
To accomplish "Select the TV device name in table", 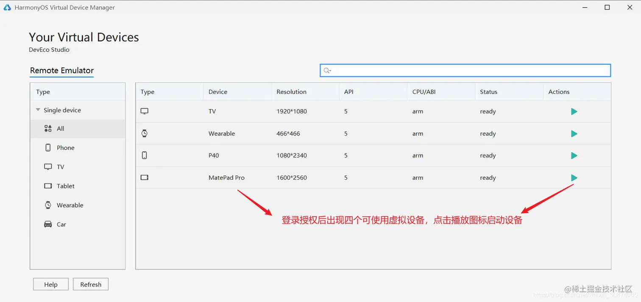I will 212,112.
